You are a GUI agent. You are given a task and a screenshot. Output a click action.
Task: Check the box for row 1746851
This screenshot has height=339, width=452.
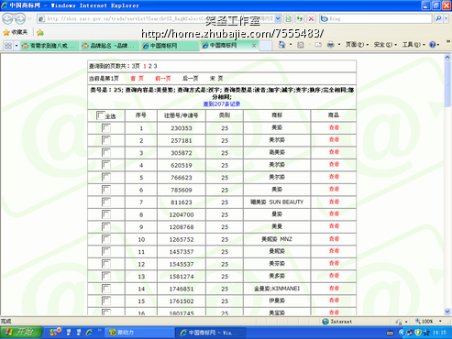coord(106,289)
